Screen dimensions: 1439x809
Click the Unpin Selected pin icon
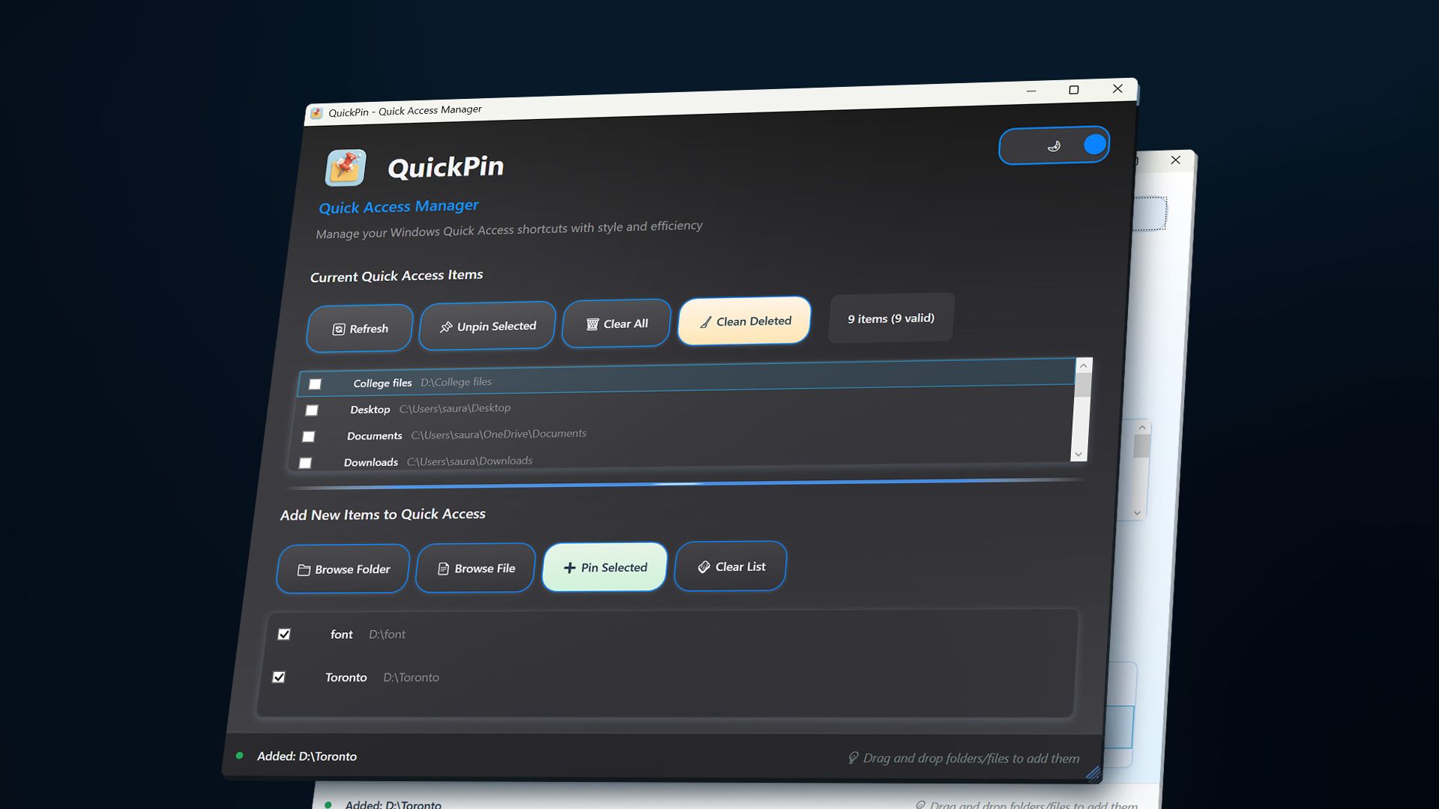[446, 327]
